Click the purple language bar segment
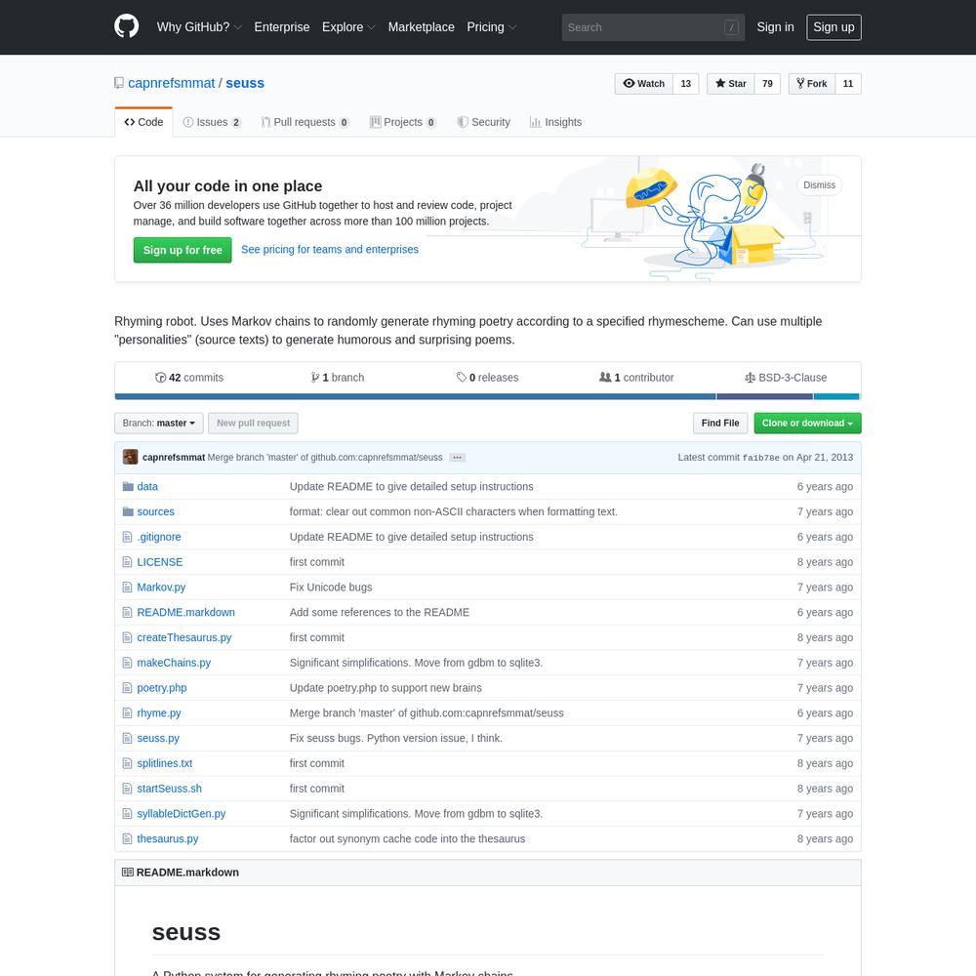Screen dimensions: 976x976 point(764,396)
